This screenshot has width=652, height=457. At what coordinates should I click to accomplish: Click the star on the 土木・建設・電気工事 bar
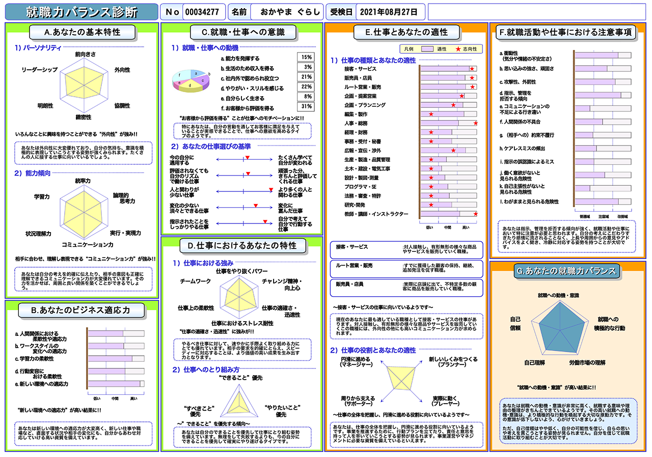coord(431,168)
